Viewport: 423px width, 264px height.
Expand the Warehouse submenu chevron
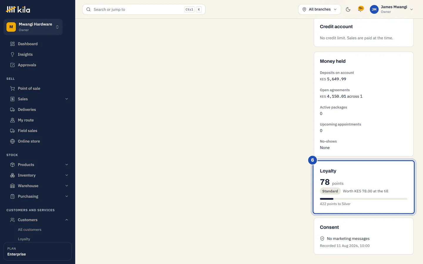tap(67, 186)
